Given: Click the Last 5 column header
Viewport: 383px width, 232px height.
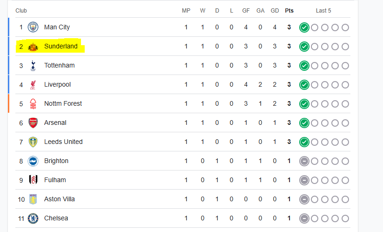Looking at the screenshot, I should click(323, 11).
